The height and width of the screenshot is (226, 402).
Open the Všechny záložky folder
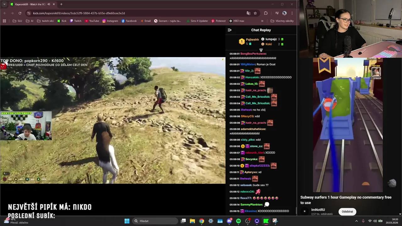pos(282,21)
